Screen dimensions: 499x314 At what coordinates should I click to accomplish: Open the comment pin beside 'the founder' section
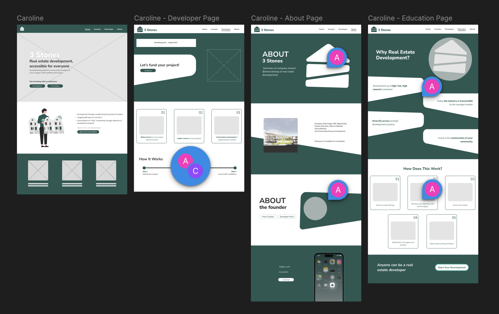(338, 190)
